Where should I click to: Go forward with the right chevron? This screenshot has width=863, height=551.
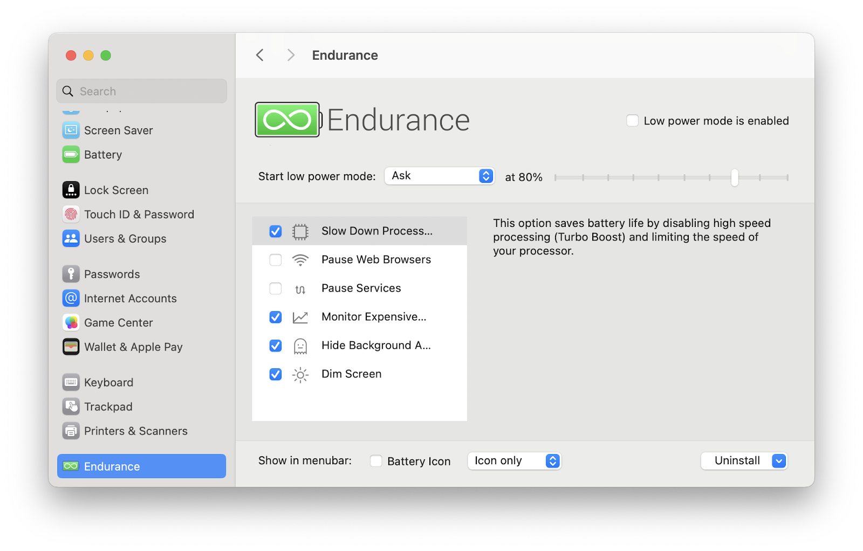click(x=291, y=55)
